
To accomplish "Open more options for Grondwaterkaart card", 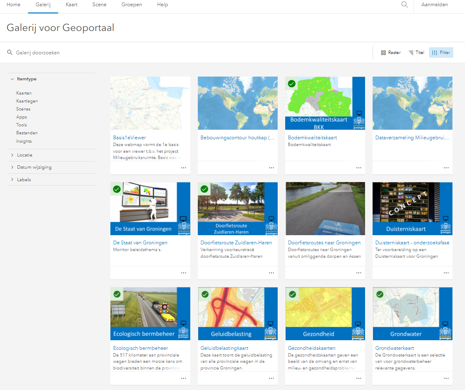I will coord(446,378).
